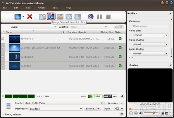Click green status indicator for Megamind
The height and width of the screenshot is (118, 174).
[x=120, y=57]
